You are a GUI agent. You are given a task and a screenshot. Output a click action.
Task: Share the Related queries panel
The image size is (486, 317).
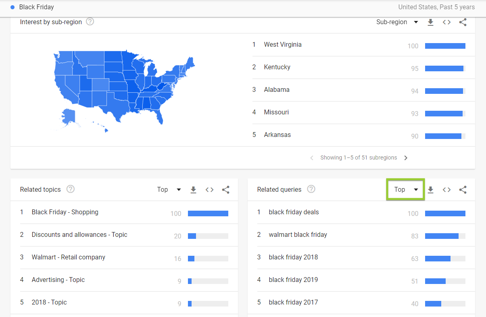click(x=463, y=189)
